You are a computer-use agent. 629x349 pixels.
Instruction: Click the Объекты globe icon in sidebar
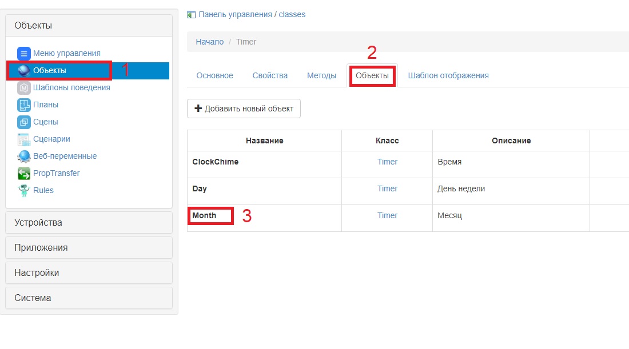pyautogui.click(x=23, y=70)
